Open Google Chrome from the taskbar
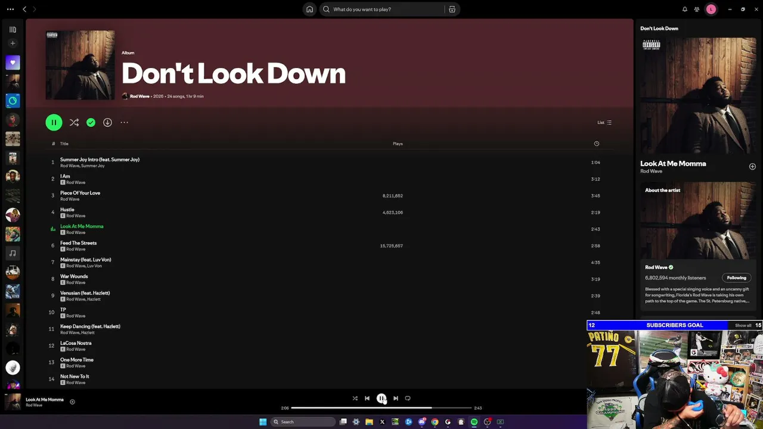This screenshot has height=429, width=763. [435, 422]
